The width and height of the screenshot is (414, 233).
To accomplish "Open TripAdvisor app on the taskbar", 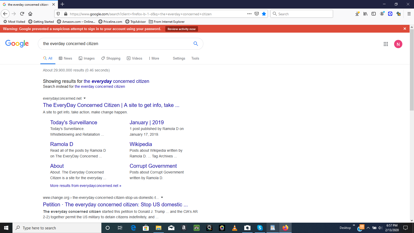I will (x=197, y=228).
